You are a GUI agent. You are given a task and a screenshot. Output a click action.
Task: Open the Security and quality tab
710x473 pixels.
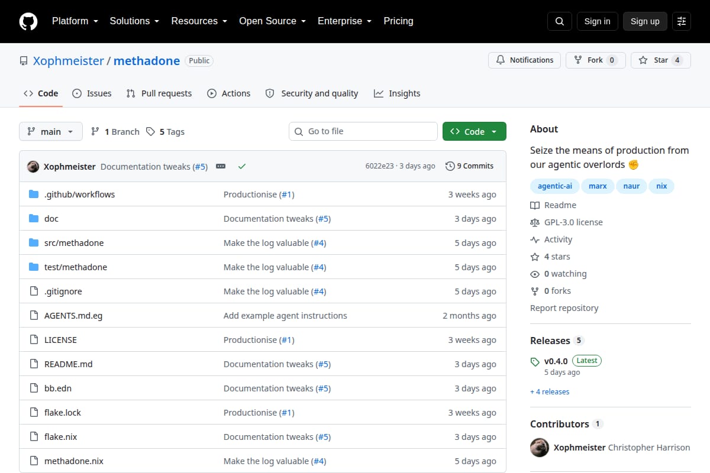pos(312,93)
